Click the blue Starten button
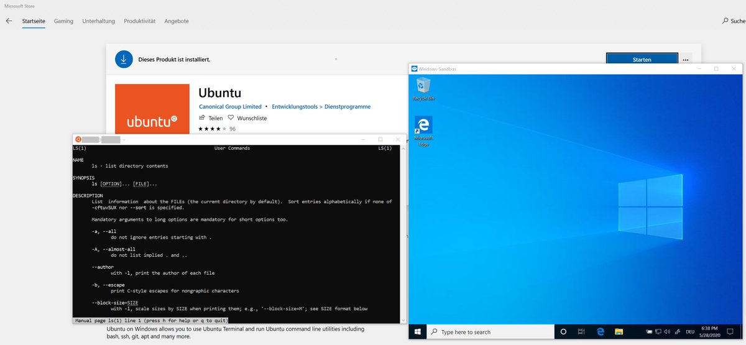 (x=642, y=60)
